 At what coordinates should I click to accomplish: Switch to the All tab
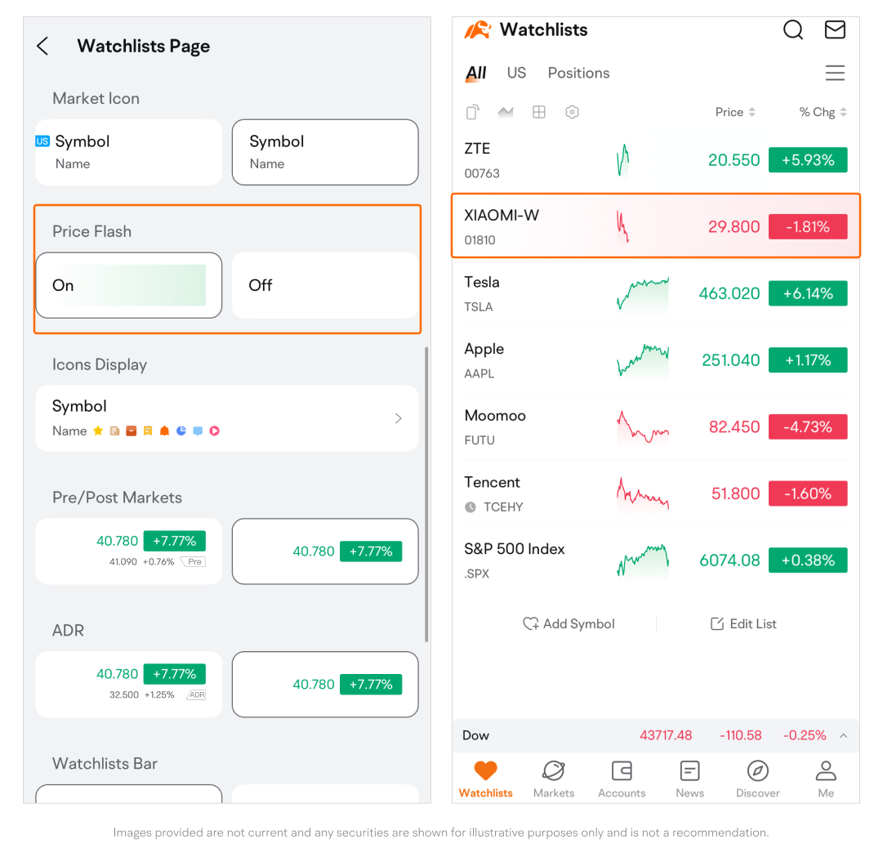(x=476, y=73)
